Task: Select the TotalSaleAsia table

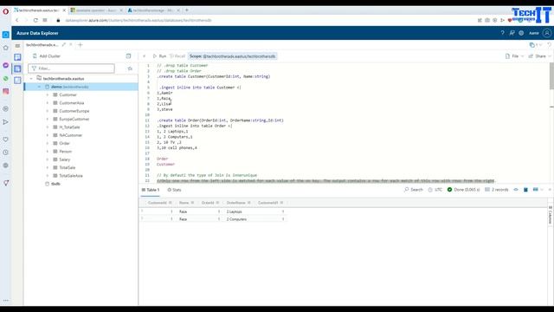Action: 71,176
